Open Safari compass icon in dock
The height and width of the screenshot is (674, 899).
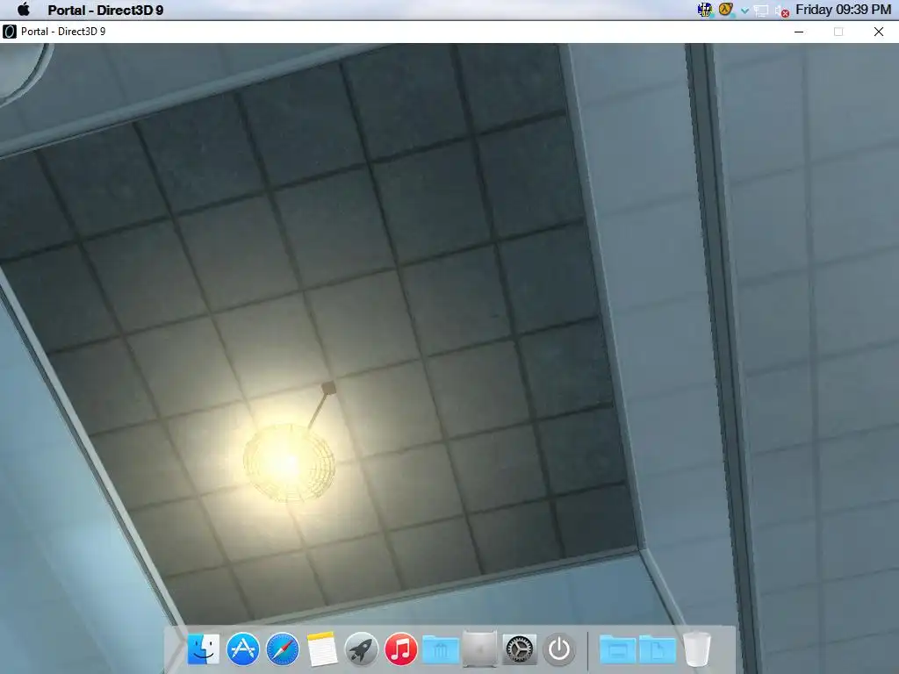coord(283,649)
